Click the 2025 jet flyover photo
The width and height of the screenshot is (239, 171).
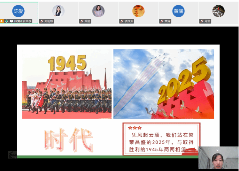click(164, 84)
